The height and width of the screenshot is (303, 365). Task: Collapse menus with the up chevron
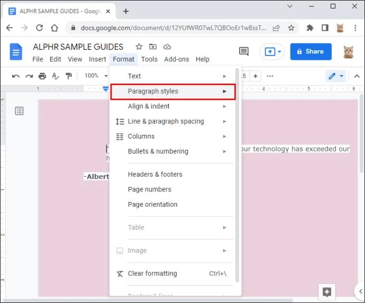click(x=357, y=76)
